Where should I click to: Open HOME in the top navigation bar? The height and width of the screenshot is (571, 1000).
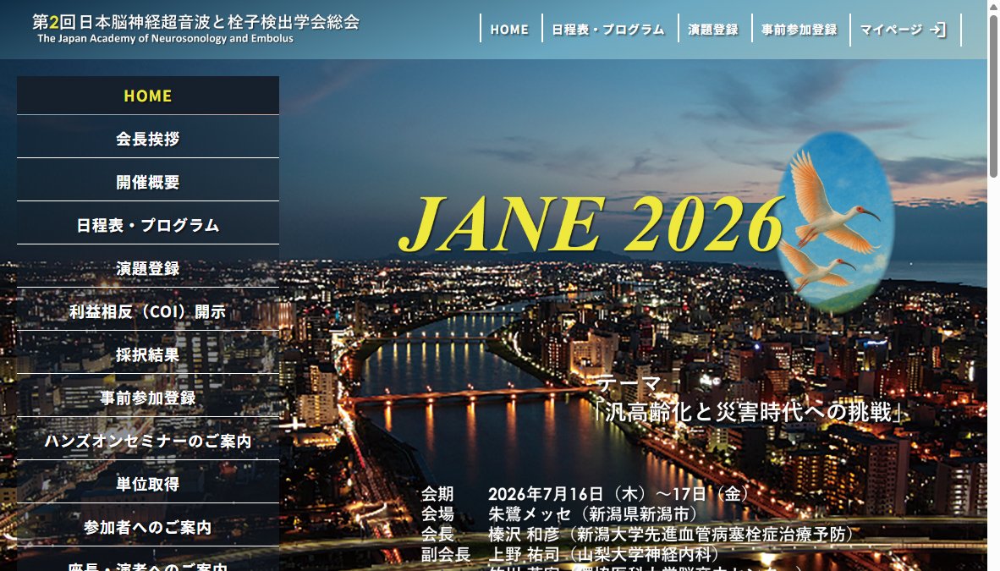click(x=509, y=30)
